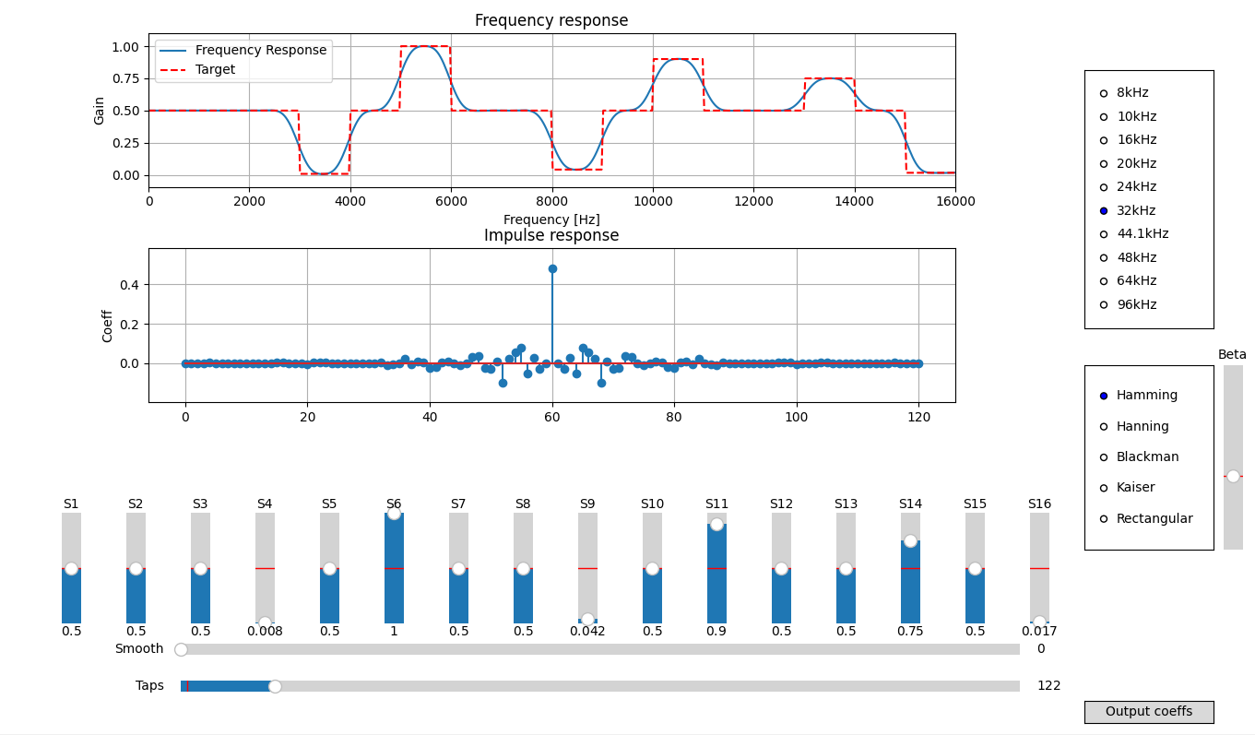Select the Rectangular window type
This screenshot has width=1255, height=735.
(x=1104, y=518)
